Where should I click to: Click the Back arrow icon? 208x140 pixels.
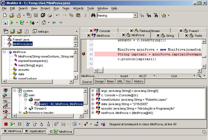pyautogui.click(x=54, y=22)
